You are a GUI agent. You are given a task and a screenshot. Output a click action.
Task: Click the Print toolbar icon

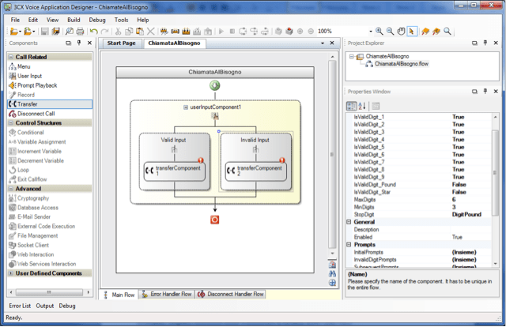[x=80, y=31]
